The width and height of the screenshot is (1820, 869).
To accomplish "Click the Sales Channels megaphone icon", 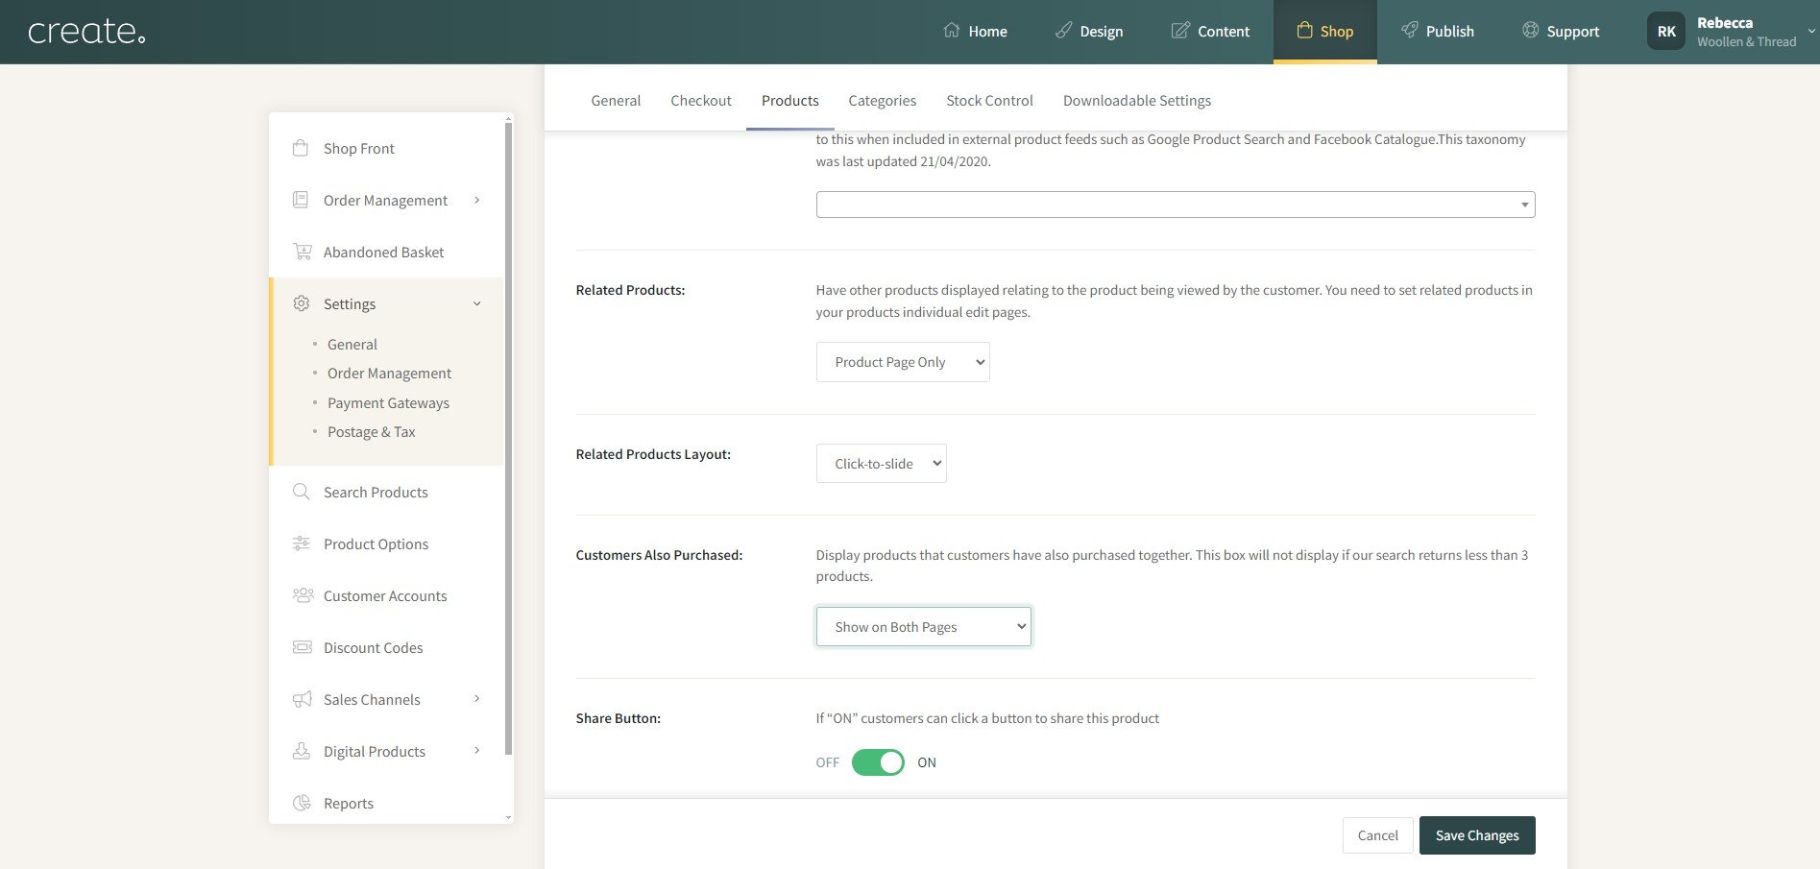I will [x=302, y=699].
